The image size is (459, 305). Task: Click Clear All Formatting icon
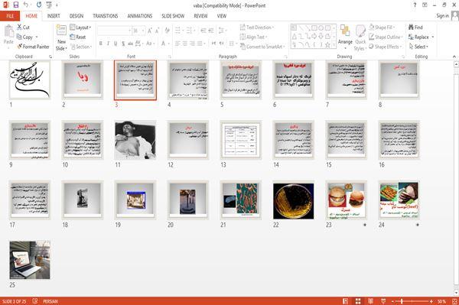click(x=167, y=31)
